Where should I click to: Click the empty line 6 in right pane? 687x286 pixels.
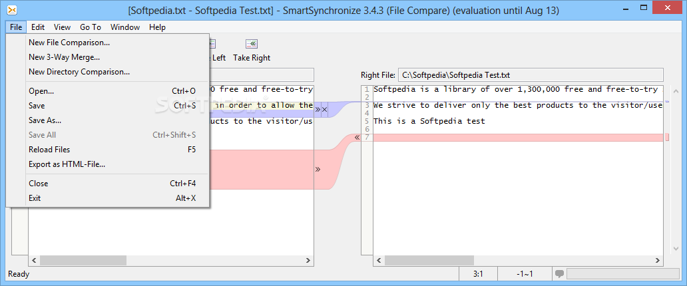(517, 130)
